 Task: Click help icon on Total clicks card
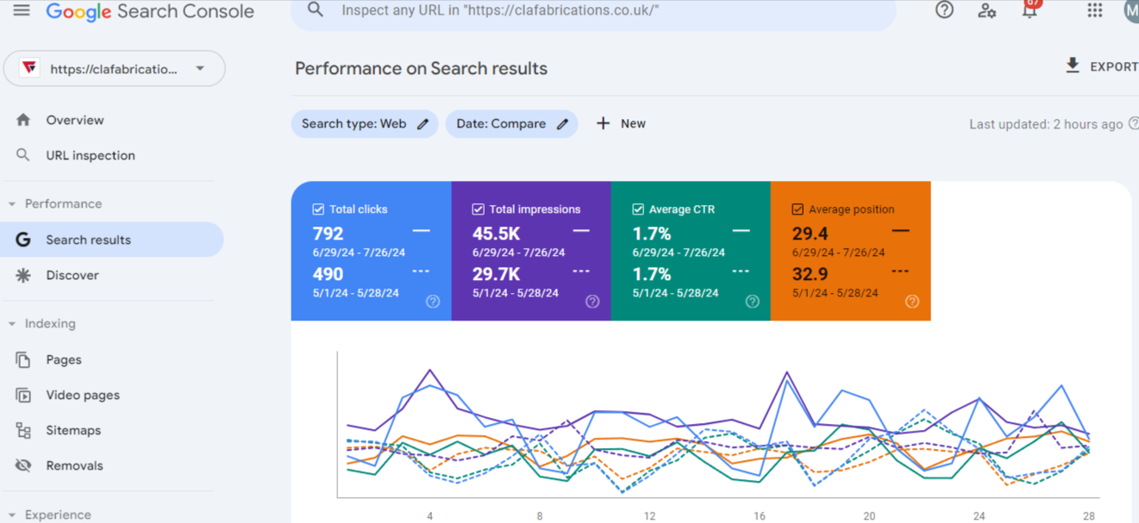coord(433,302)
